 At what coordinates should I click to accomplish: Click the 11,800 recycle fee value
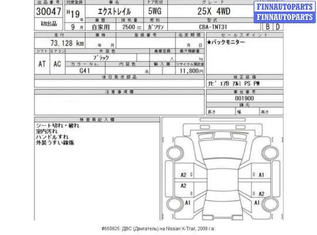[190, 70]
